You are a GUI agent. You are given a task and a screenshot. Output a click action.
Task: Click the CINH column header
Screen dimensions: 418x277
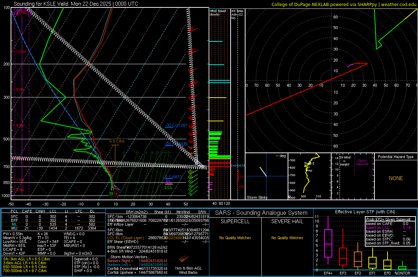(x=40, y=211)
